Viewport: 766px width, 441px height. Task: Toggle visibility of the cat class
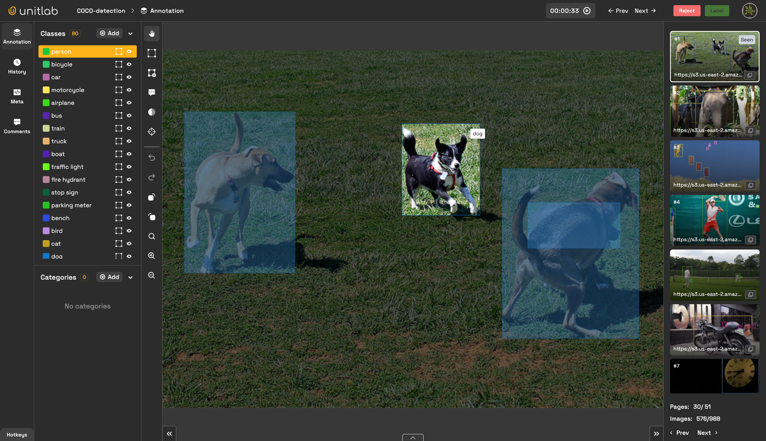[129, 244]
